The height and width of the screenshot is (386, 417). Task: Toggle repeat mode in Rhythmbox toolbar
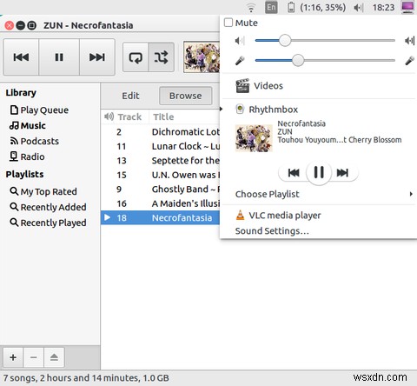point(136,57)
